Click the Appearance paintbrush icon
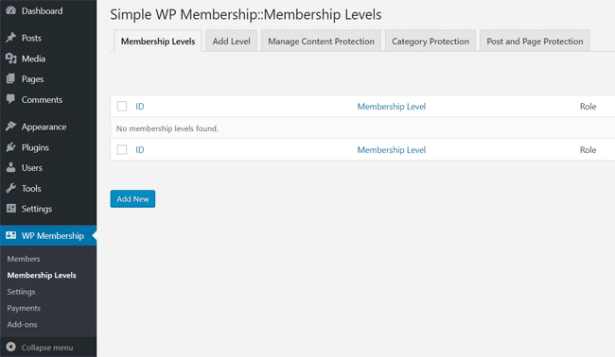This screenshot has width=615, height=357. 11,126
